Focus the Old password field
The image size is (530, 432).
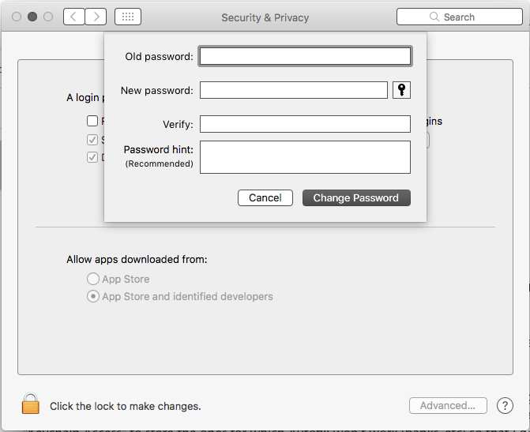click(305, 56)
